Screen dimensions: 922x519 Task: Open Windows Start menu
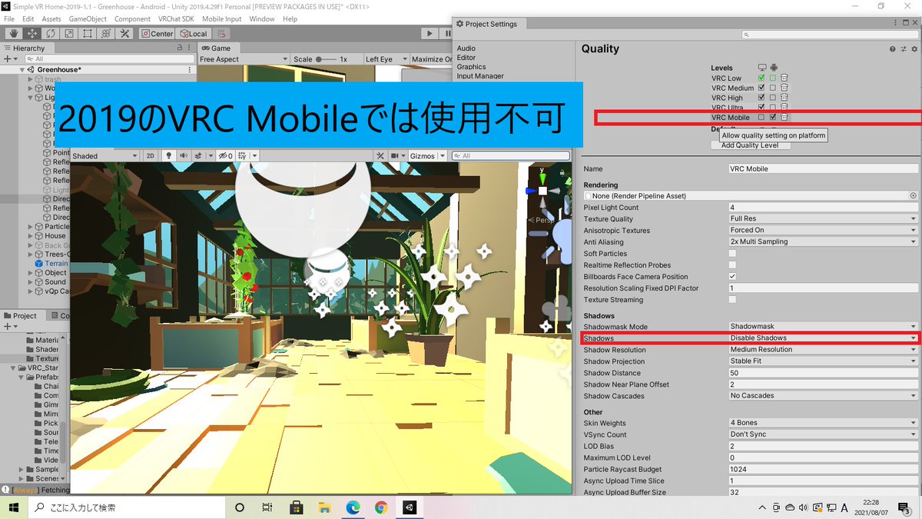(x=14, y=507)
